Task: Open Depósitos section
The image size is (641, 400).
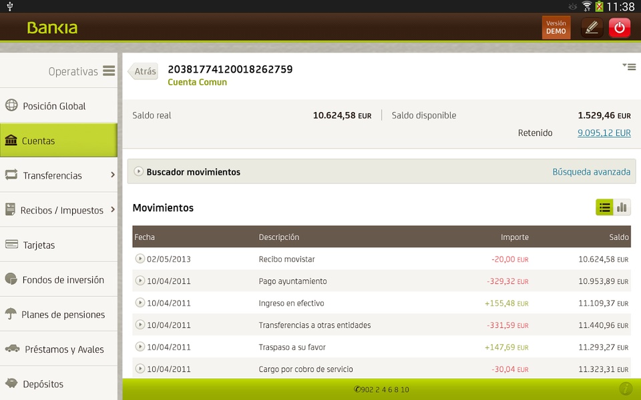Action: [59, 383]
